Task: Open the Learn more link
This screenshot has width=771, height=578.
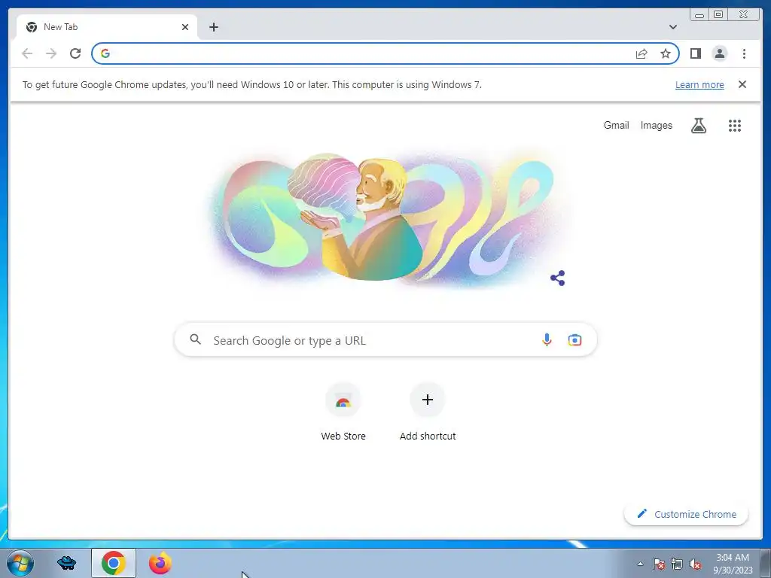Action: [699, 84]
